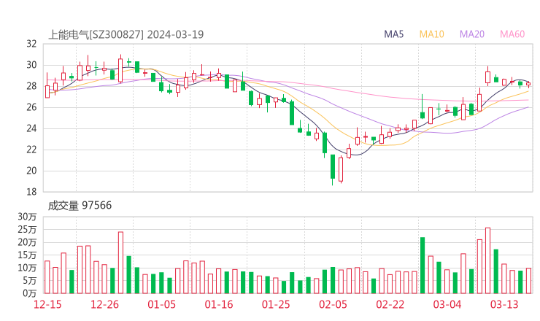
Task: Click the 01-05 date axis label
Action: tap(161, 304)
